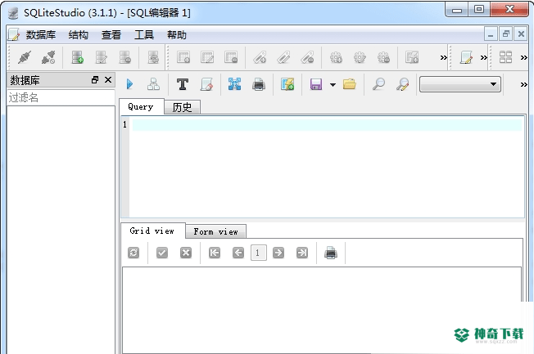Add a database with green plus icon
This screenshot has height=354, width=534.
[x=78, y=57]
